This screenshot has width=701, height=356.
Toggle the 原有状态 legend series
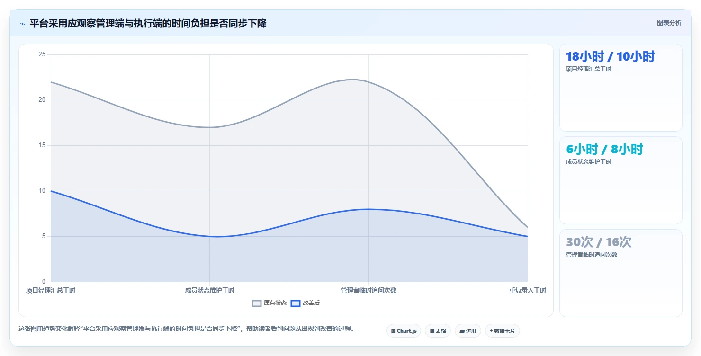pyautogui.click(x=269, y=303)
